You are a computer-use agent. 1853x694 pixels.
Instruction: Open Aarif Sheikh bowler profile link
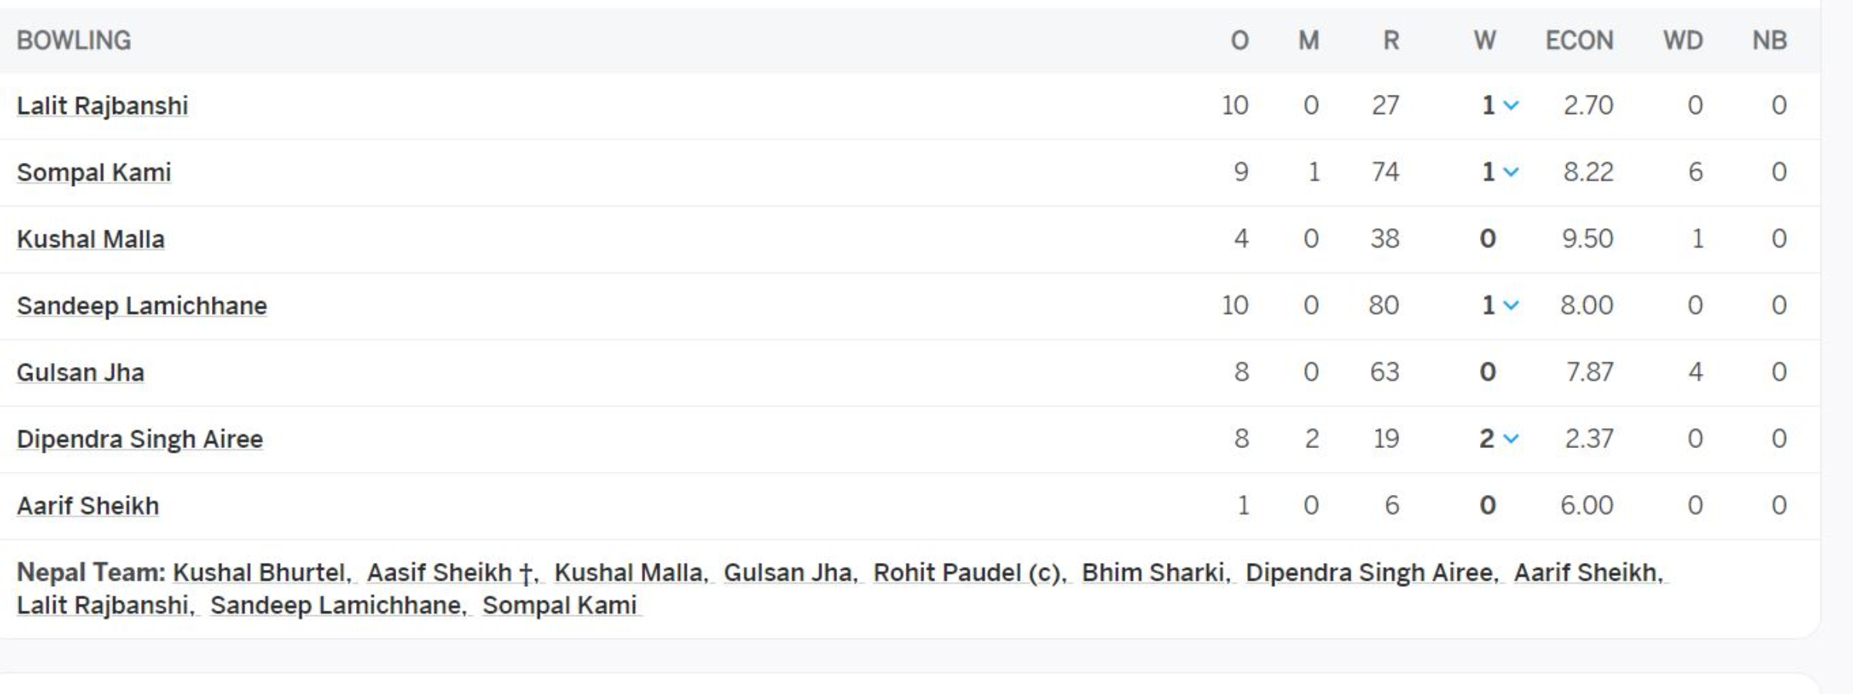88,506
